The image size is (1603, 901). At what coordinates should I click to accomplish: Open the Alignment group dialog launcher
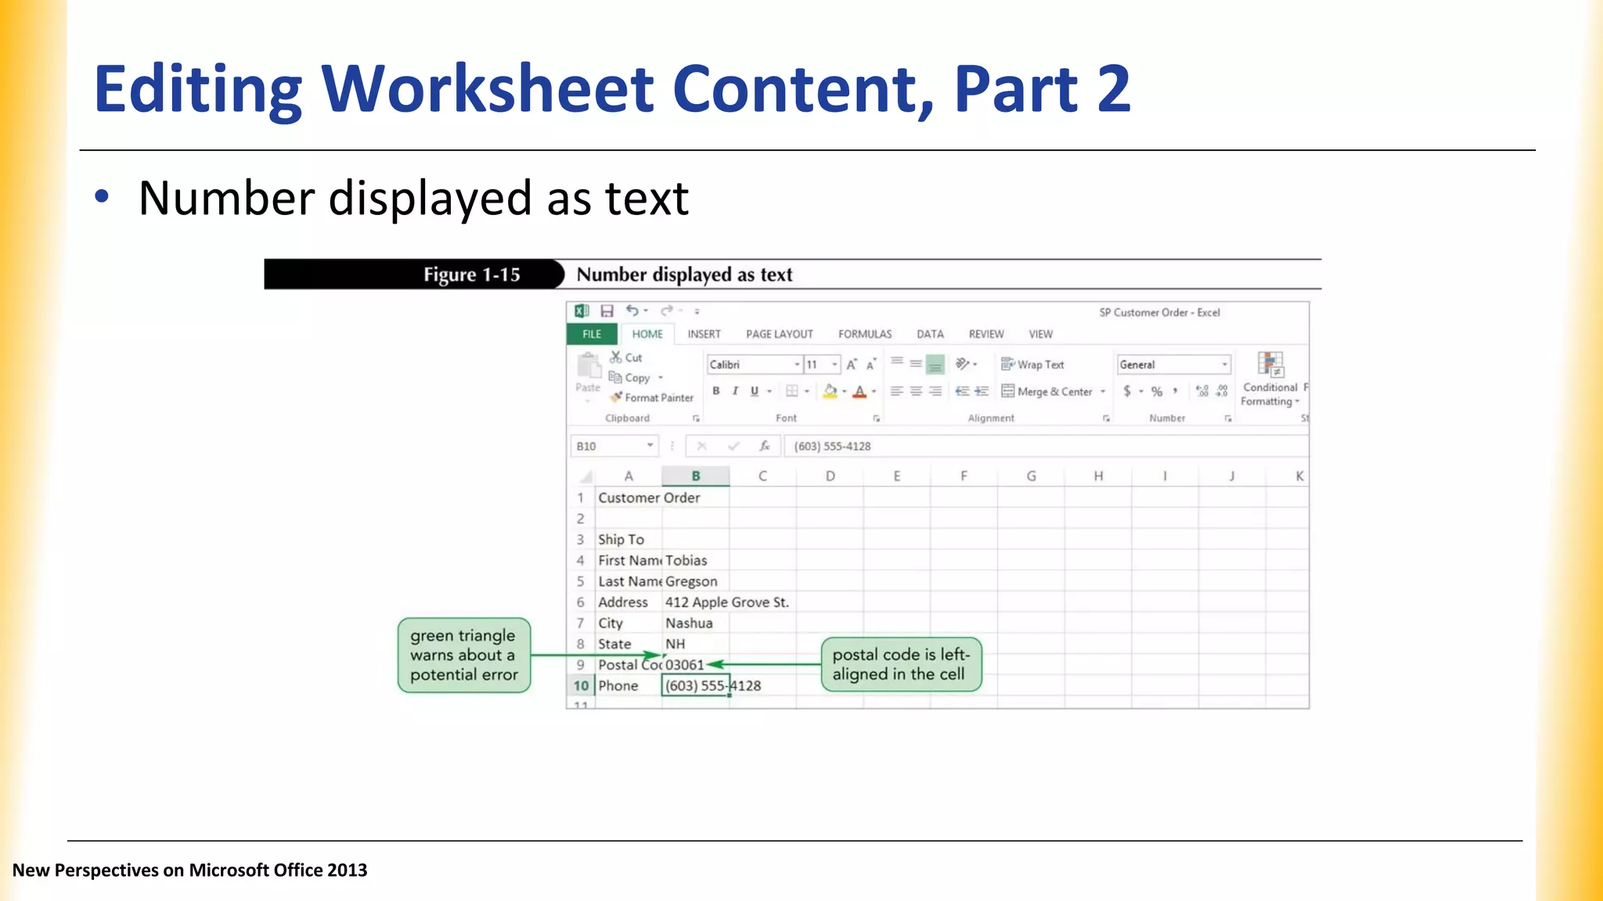click(1106, 418)
